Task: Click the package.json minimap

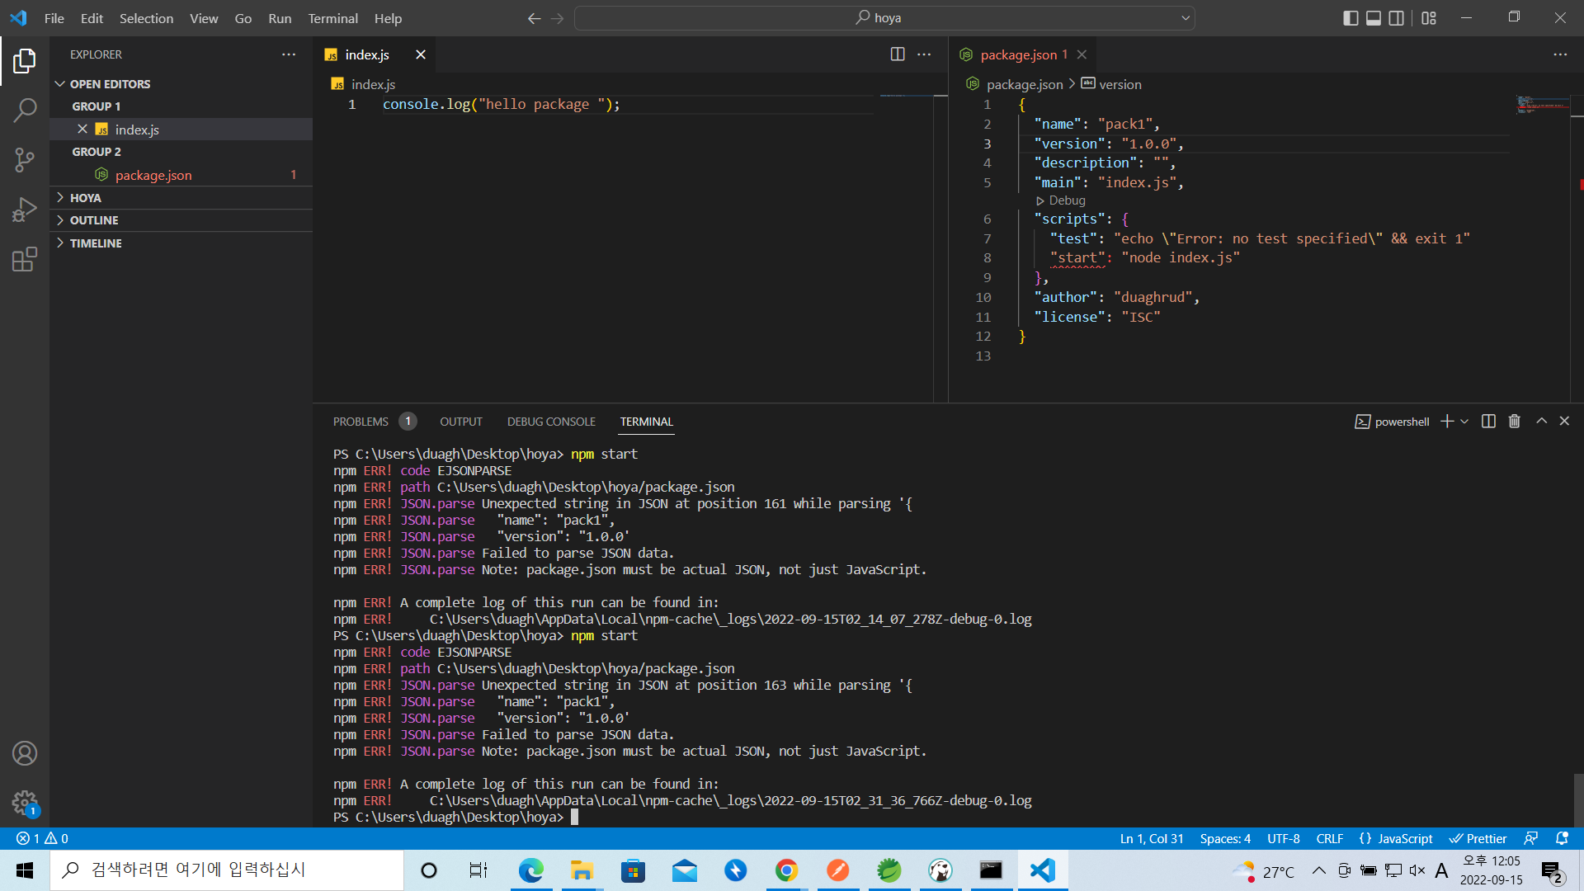Action: click(1541, 105)
